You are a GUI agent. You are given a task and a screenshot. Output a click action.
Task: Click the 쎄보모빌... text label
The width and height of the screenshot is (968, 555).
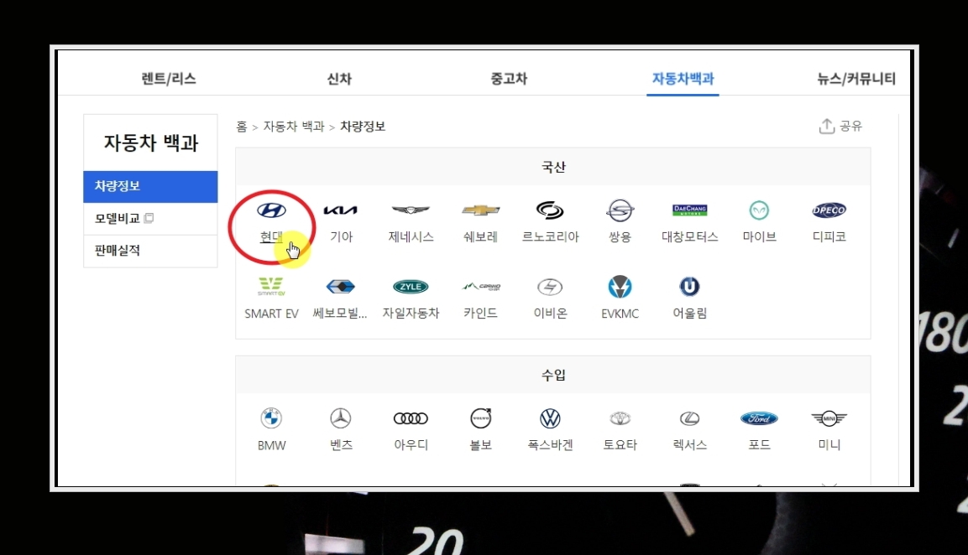click(340, 314)
